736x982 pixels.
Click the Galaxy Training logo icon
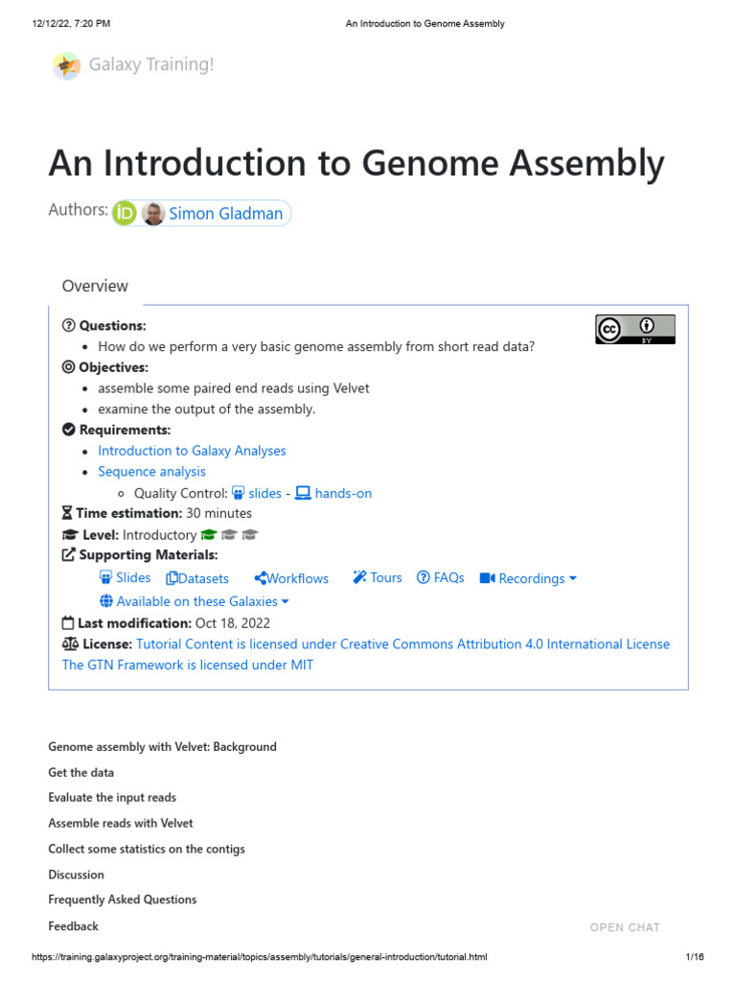[x=66, y=65]
